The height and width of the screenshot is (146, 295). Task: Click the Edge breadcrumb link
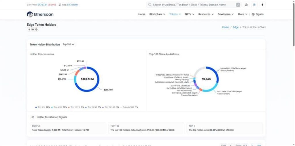pos(236,27)
